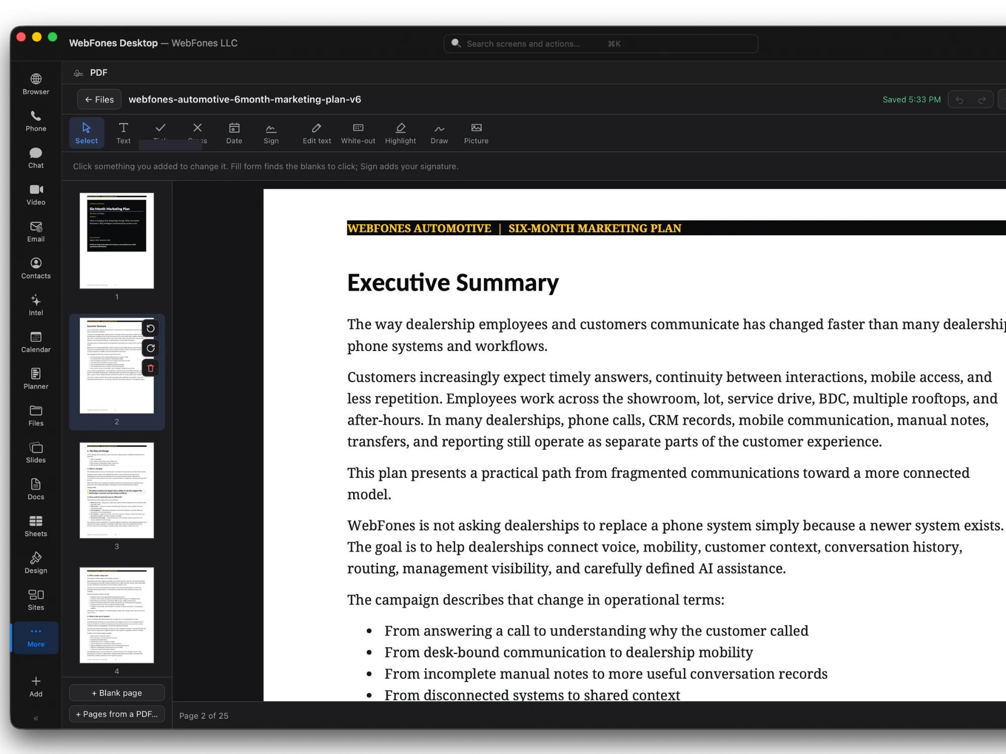Choose the Edit text tool
The height and width of the screenshot is (754, 1006).
(x=317, y=133)
